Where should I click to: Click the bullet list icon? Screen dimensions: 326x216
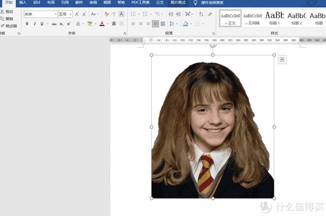(133, 14)
